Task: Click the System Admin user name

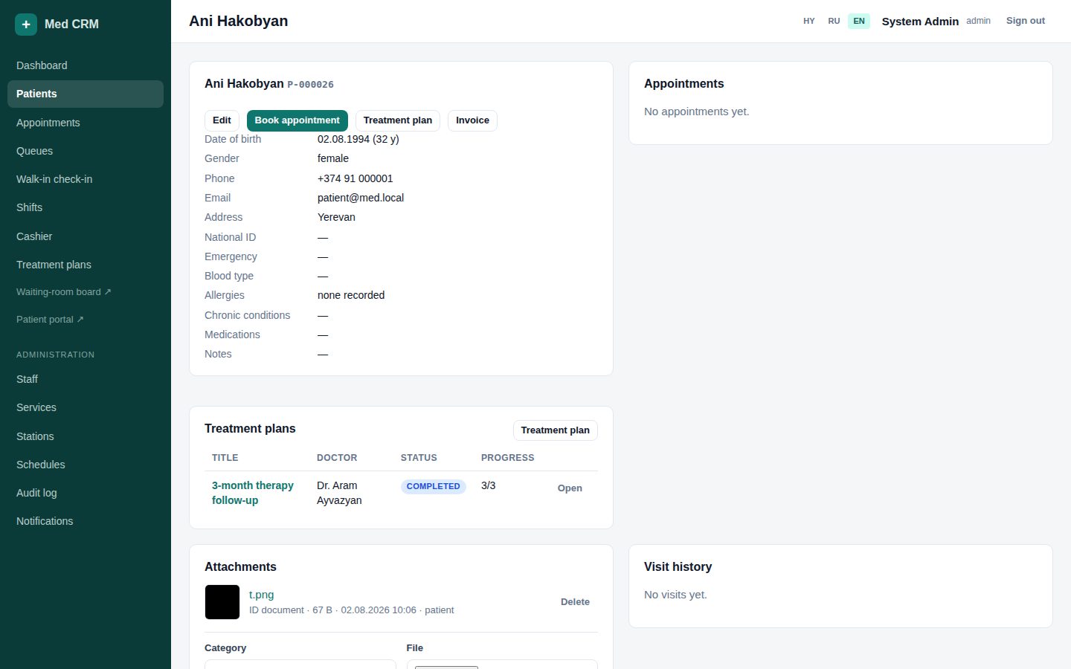Action: click(x=920, y=22)
